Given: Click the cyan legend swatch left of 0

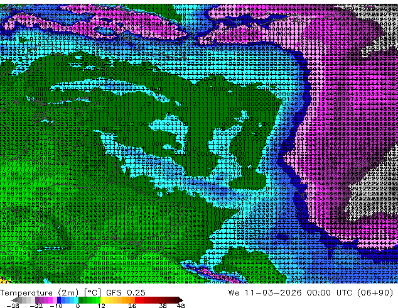Looking at the screenshot, I should [76, 300].
